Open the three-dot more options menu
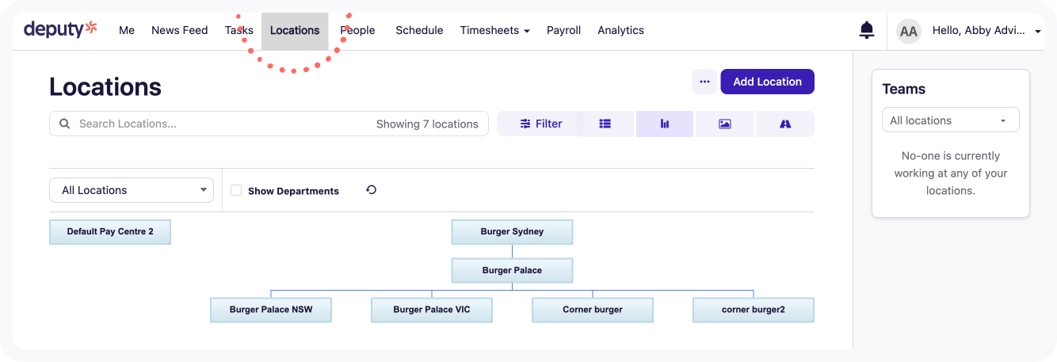The image size is (1057, 362). tap(704, 82)
